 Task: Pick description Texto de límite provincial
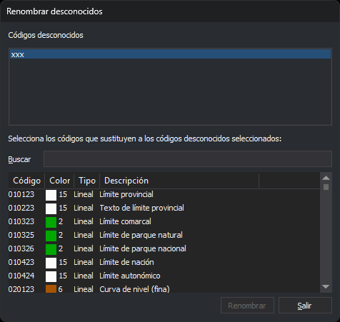pos(141,208)
